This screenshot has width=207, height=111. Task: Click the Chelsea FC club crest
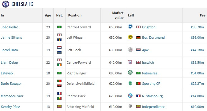6,4
